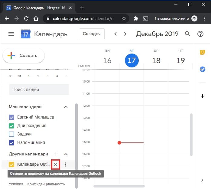Viewport: 211px width, 189px height.
Task: Click the calendar grid vertical scrollbar
Action: (191, 135)
